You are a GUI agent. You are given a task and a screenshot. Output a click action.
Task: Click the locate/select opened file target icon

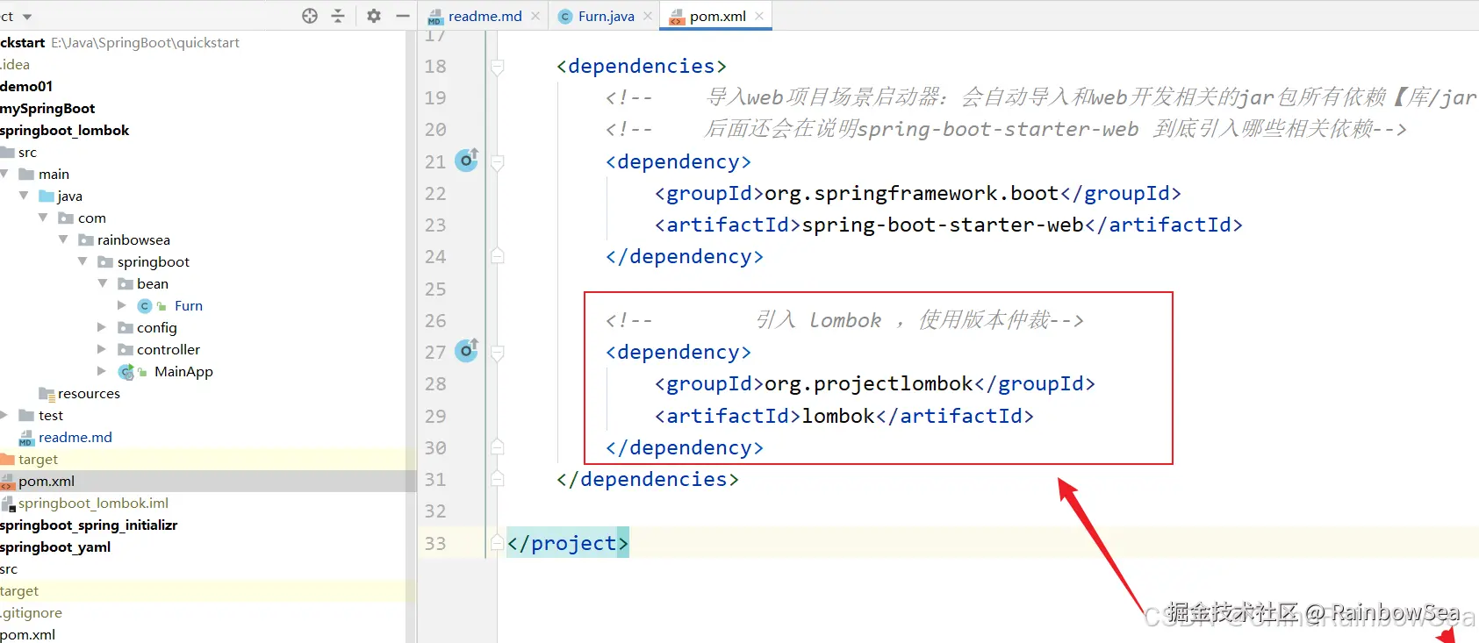tap(310, 16)
